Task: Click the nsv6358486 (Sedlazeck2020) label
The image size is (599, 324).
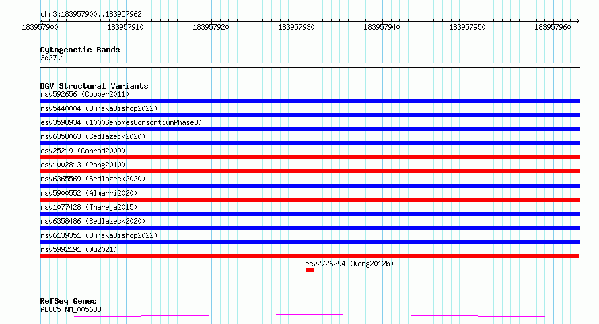Action: (93, 221)
